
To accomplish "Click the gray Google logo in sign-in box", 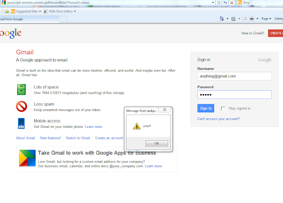I will coord(264,60).
